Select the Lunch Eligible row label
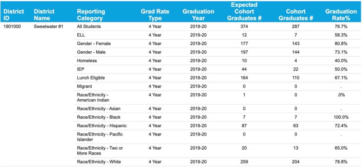The image size is (362, 168). click(x=91, y=78)
